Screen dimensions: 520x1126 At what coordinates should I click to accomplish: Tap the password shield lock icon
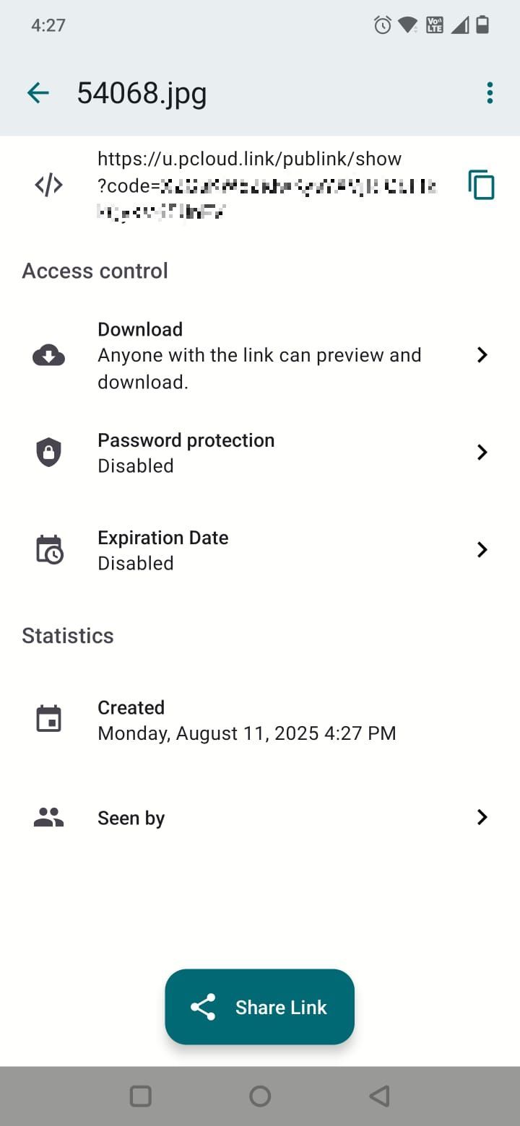click(x=48, y=453)
